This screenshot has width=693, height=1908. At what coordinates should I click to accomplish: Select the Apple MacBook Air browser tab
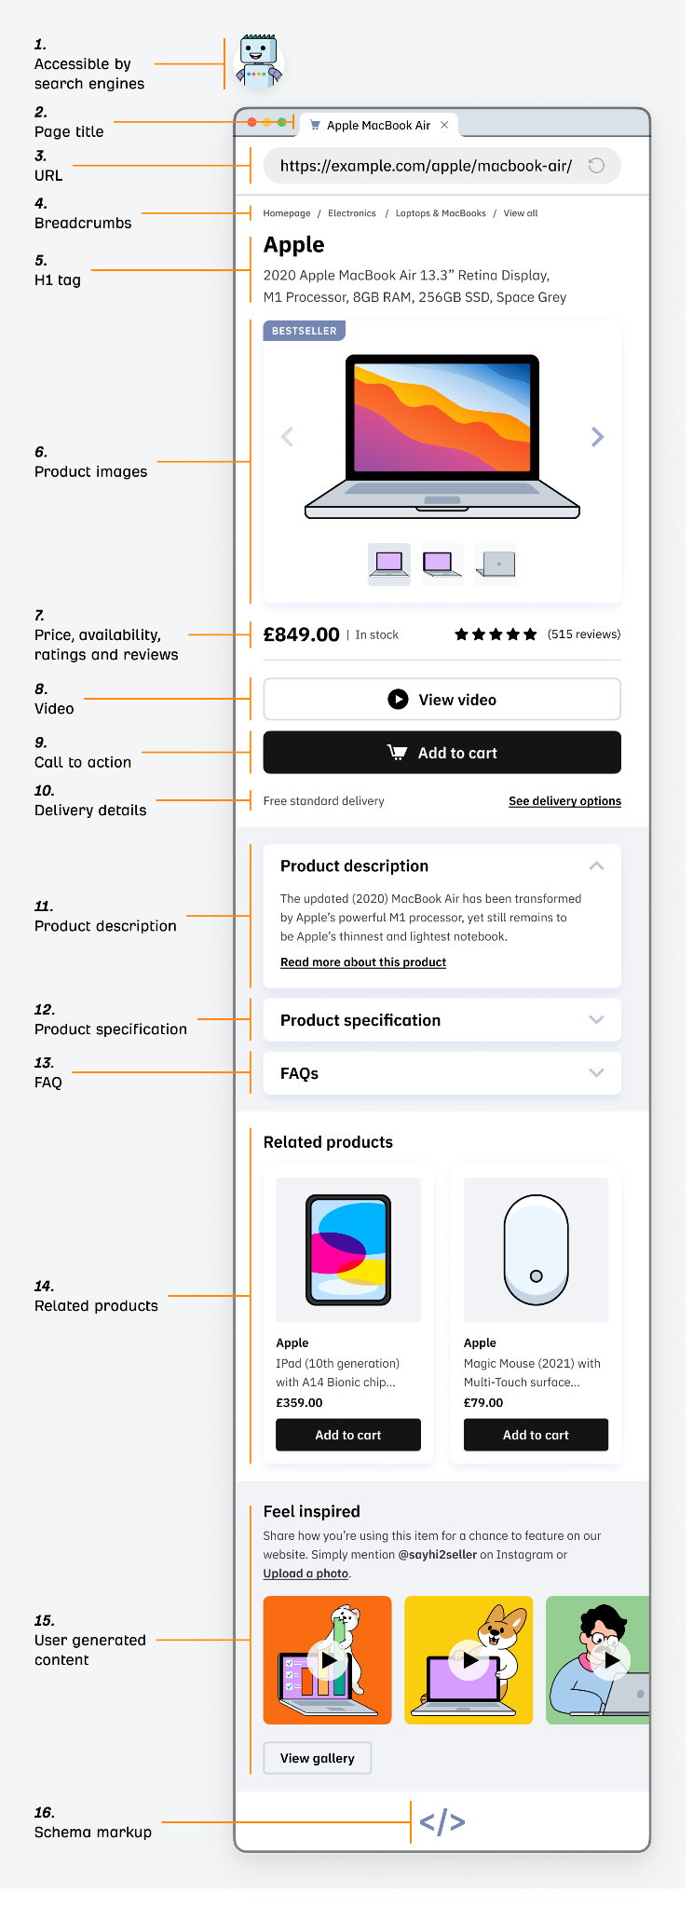pyautogui.click(x=378, y=125)
